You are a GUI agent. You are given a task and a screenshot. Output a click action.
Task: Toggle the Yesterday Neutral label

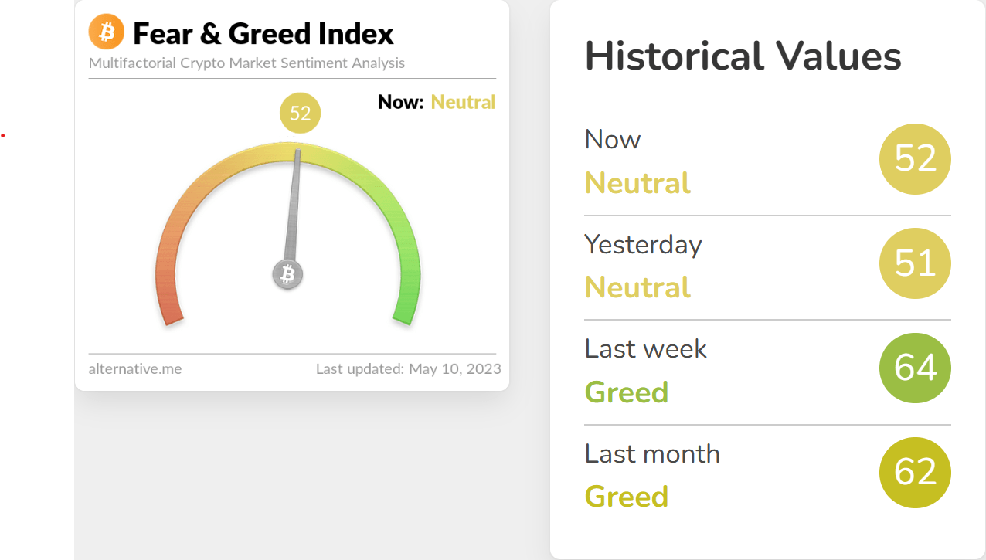tap(637, 287)
